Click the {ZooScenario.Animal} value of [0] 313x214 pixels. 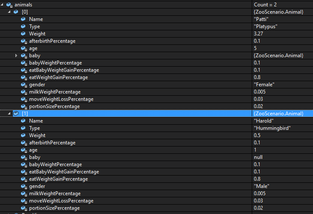click(278, 12)
